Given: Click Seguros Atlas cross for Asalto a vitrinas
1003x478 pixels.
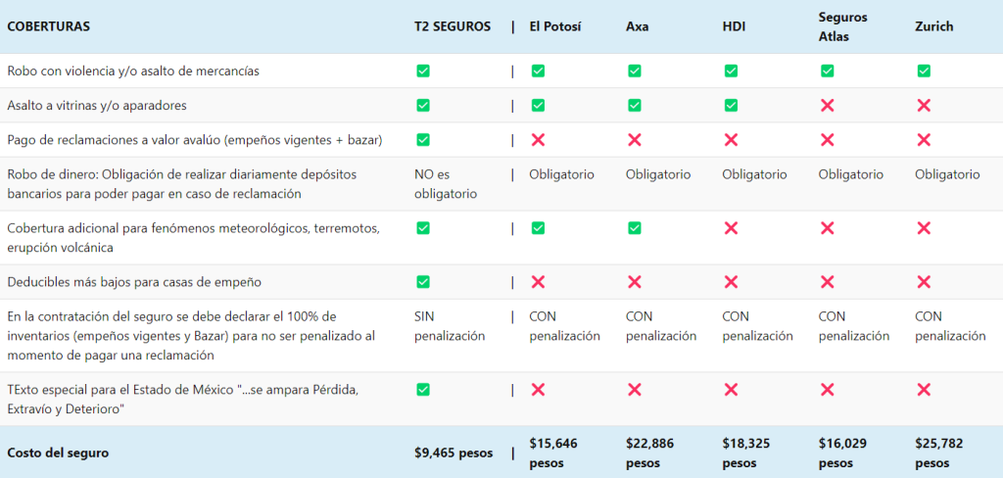Looking at the screenshot, I should click(828, 105).
